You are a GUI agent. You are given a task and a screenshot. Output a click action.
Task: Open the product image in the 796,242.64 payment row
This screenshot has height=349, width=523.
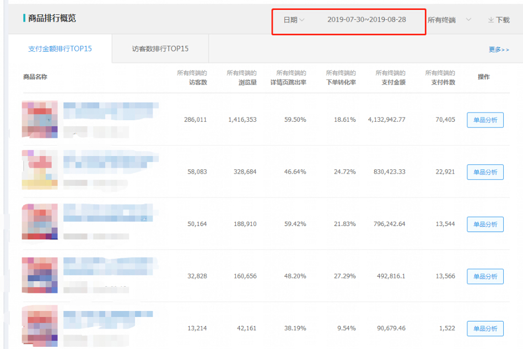point(40,222)
